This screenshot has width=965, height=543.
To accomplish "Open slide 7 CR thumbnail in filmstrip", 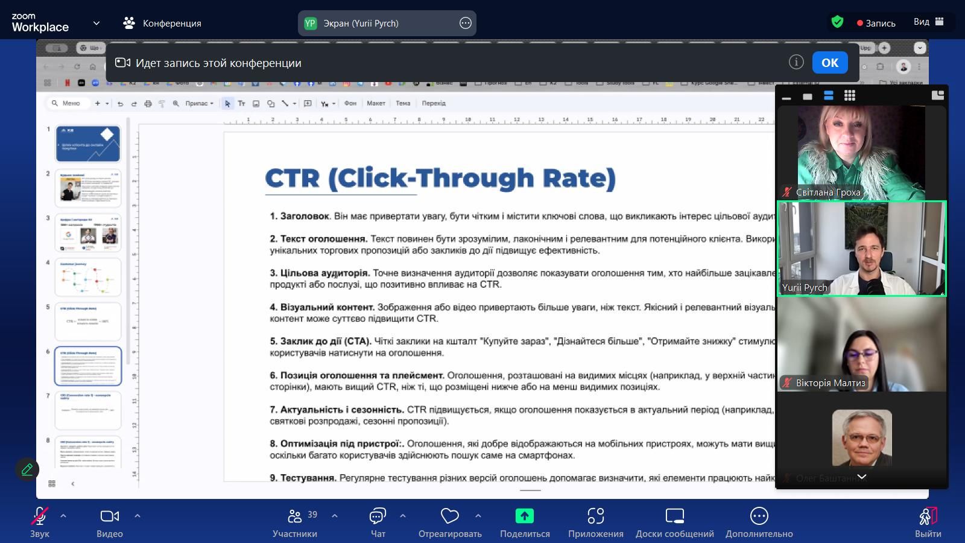I will pyautogui.click(x=88, y=411).
